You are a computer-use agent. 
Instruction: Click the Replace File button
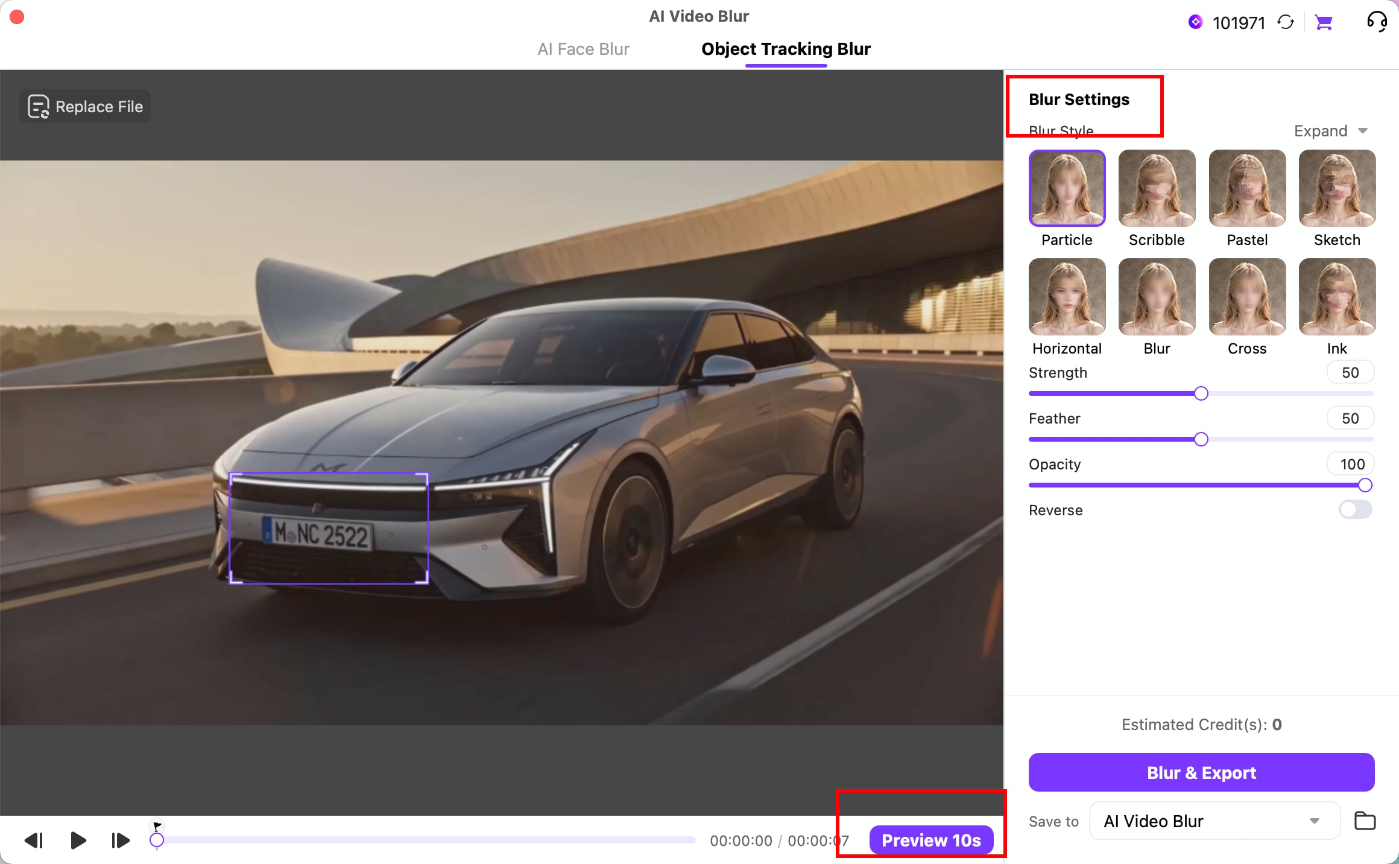coord(85,107)
